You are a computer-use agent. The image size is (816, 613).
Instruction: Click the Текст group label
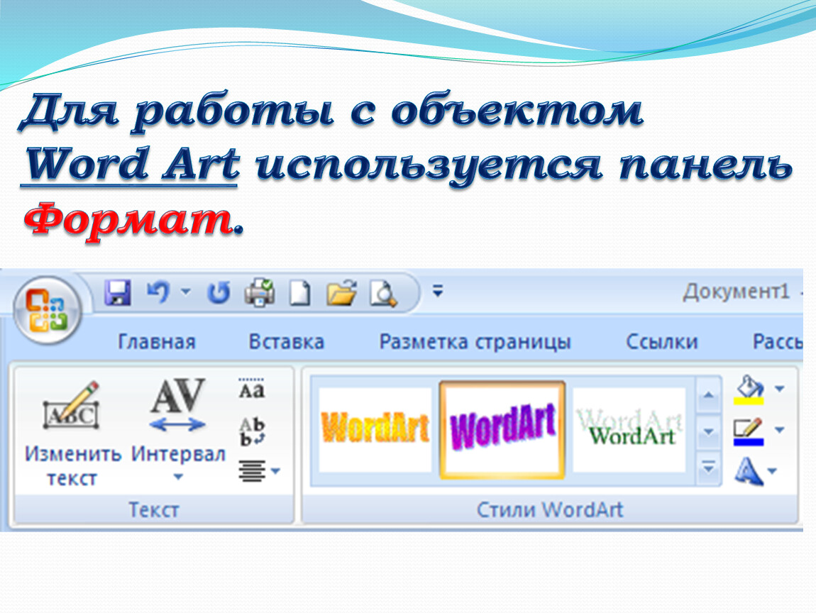click(153, 510)
